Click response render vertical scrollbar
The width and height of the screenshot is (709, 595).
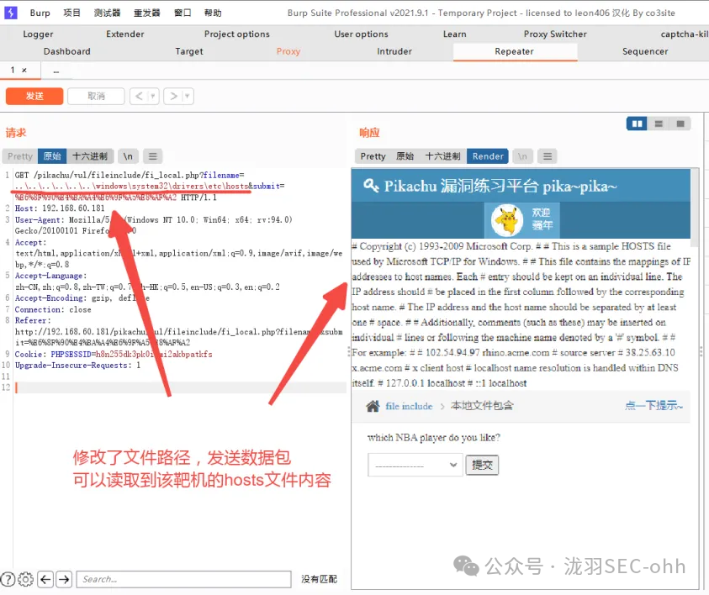pyautogui.click(x=695, y=209)
